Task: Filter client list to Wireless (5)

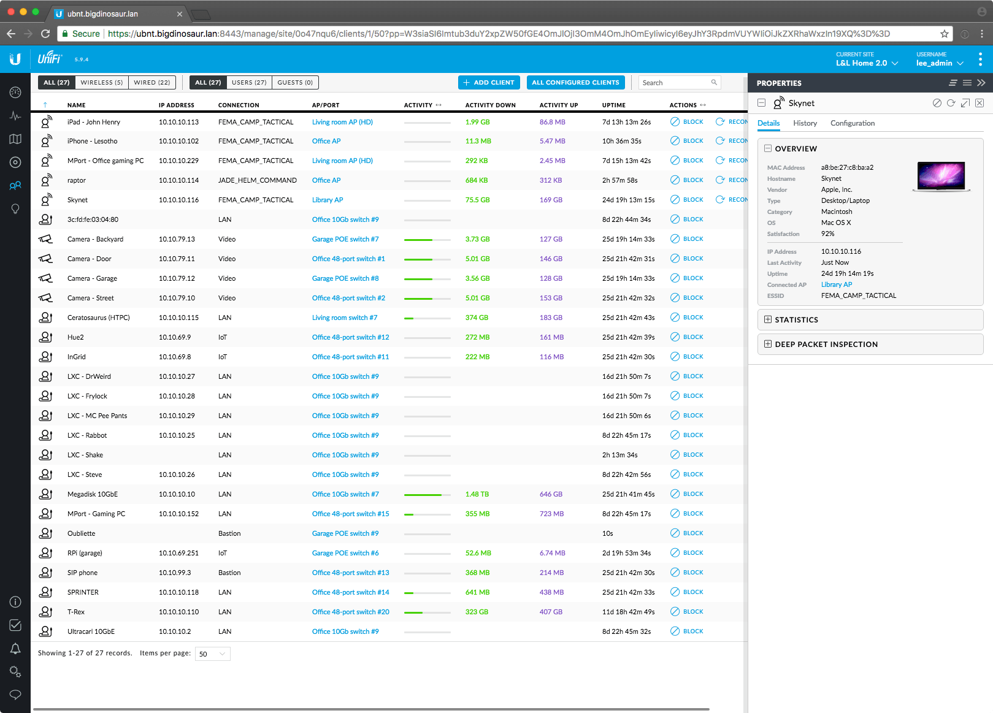Action: pyautogui.click(x=102, y=83)
